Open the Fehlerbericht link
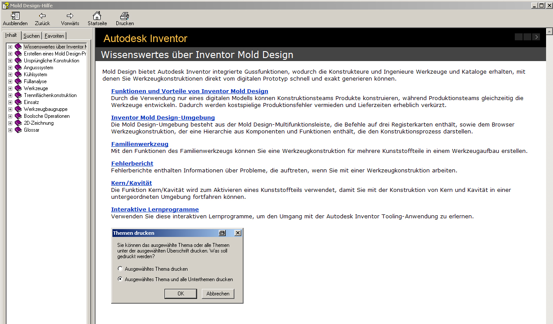The height and width of the screenshot is (324, 553). [x=132, y=164]
